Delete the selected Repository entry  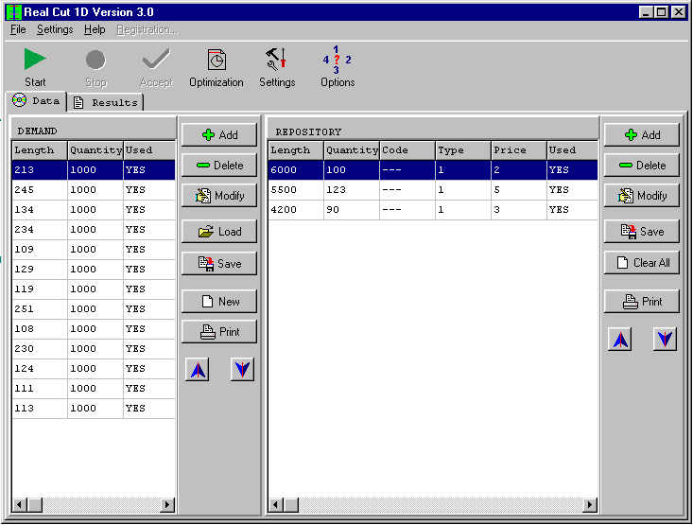point(642,166)
